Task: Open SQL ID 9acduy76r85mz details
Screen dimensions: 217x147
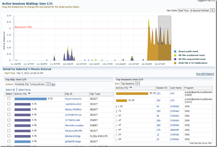Action: 73,109
